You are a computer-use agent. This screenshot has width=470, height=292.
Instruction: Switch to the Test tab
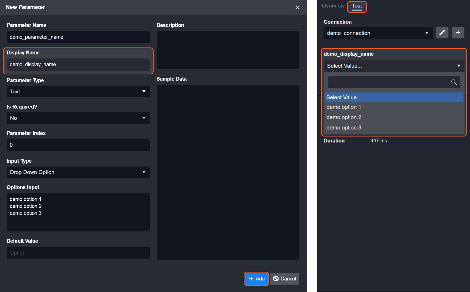(357, 6)
